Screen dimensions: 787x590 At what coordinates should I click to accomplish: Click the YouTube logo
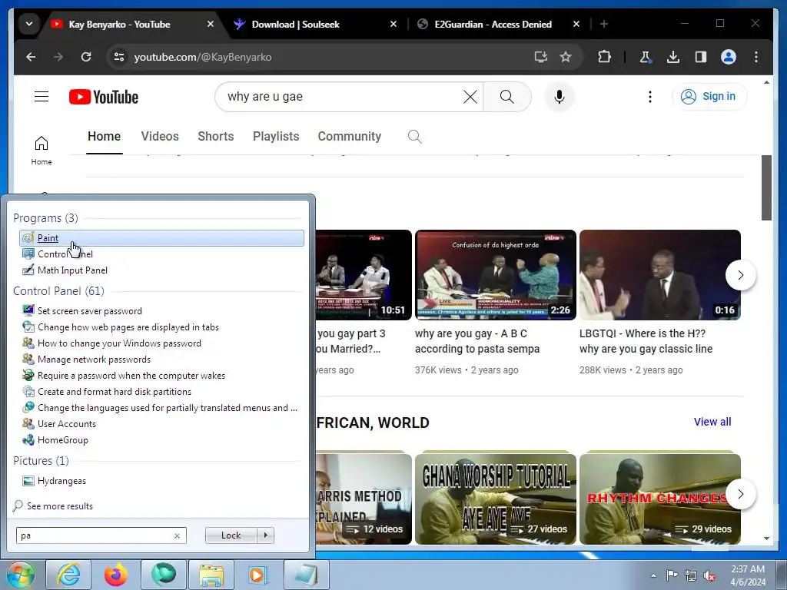(x=104, y=97)
